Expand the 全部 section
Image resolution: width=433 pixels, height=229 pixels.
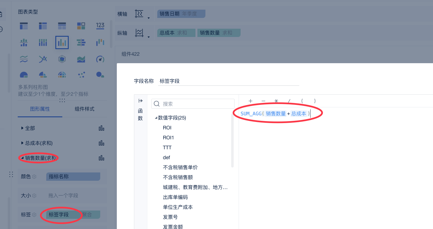click(22, 128)
